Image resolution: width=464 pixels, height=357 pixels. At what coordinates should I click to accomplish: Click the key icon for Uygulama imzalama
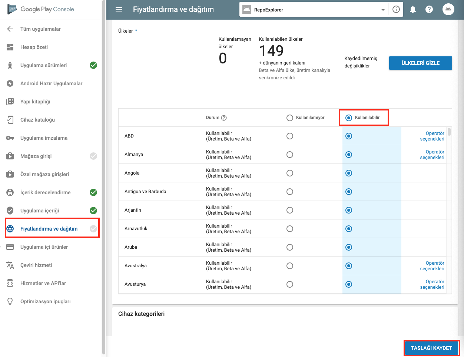click(10, 138)
